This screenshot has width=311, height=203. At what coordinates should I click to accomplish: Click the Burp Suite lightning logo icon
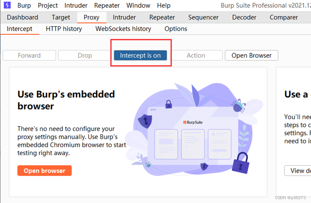point(7,5)
